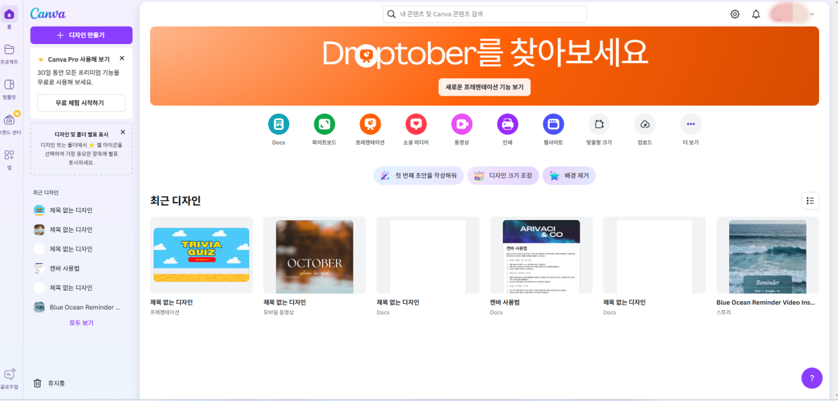Viewport: 838px width, 401px height.
Task: Select the 업로드 upload icon
Action: point(645,124)
